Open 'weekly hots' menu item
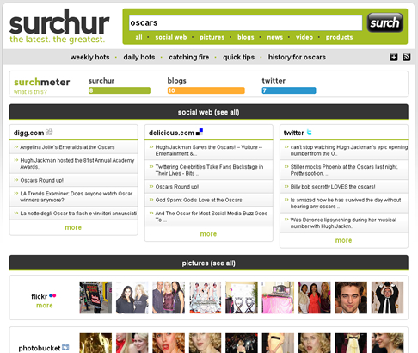 click(x=90, y=57)
